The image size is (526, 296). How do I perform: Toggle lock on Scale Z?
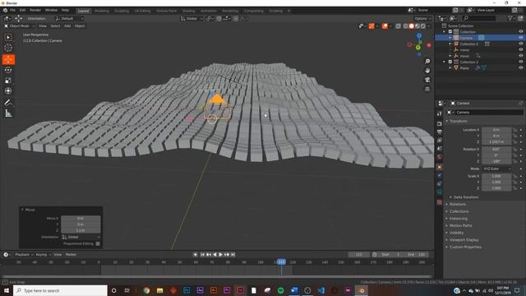(515, 188)
